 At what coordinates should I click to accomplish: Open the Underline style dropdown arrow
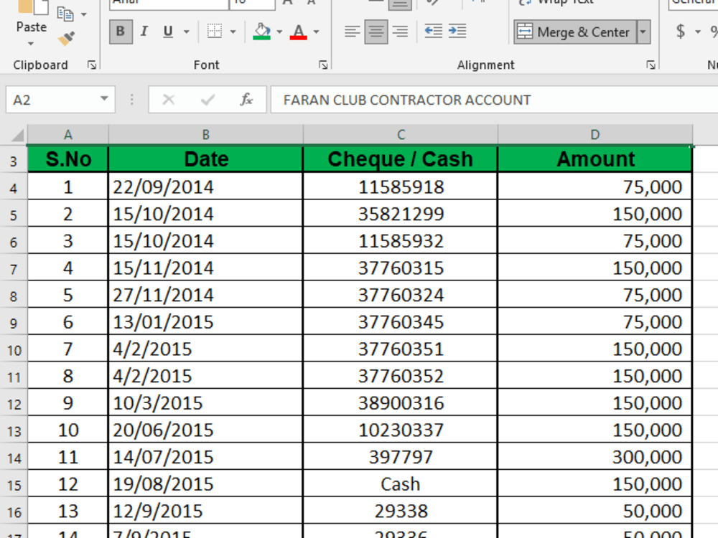pyautogui.click(x=187, y=32)
